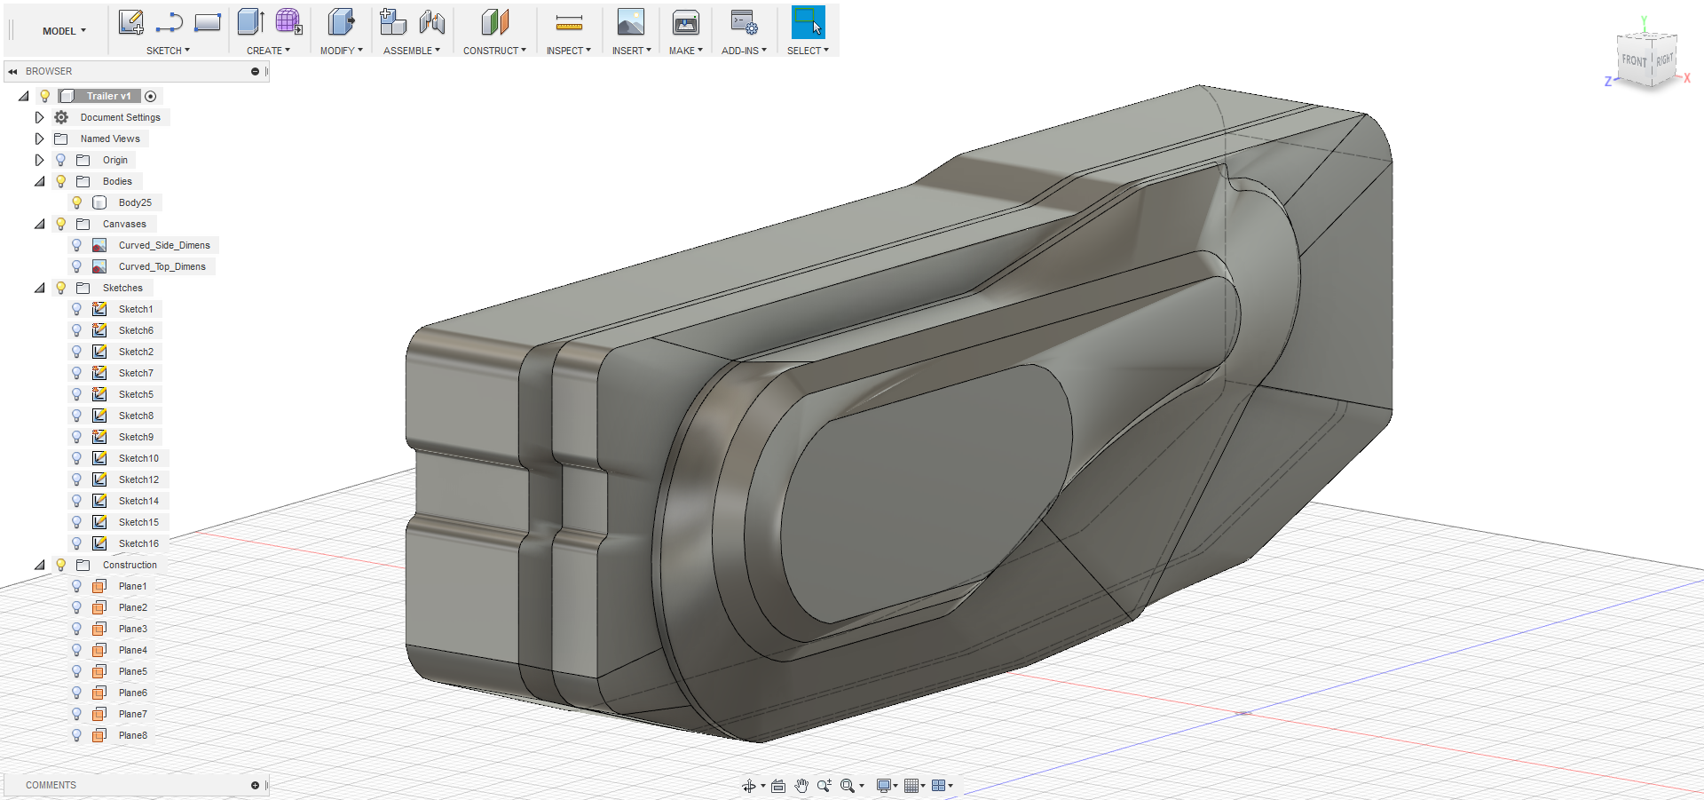
Task: Select the Offset Plane construct icon
Action: point(495,22)
